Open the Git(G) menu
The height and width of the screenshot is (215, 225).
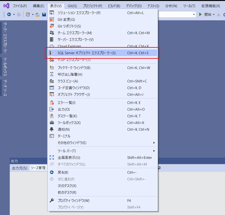72,6
